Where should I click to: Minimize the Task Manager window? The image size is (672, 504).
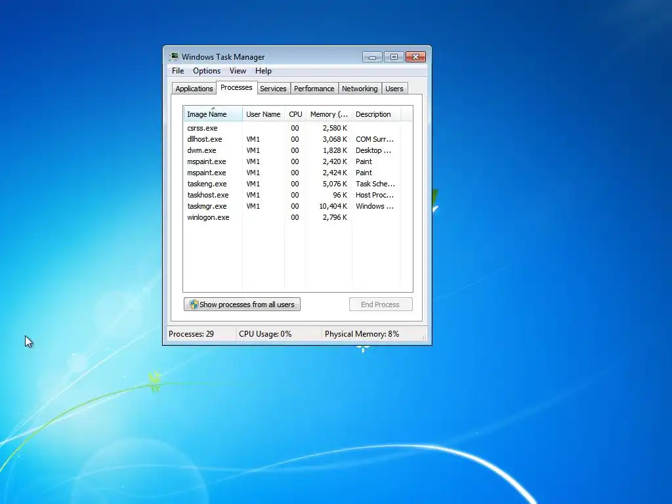pyautogui.click(x=372, y=56)
